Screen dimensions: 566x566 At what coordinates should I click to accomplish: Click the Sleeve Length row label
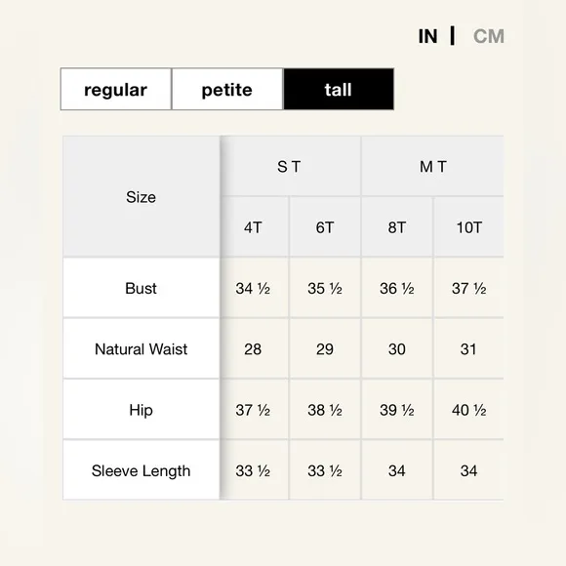click(x=141, y=470)
